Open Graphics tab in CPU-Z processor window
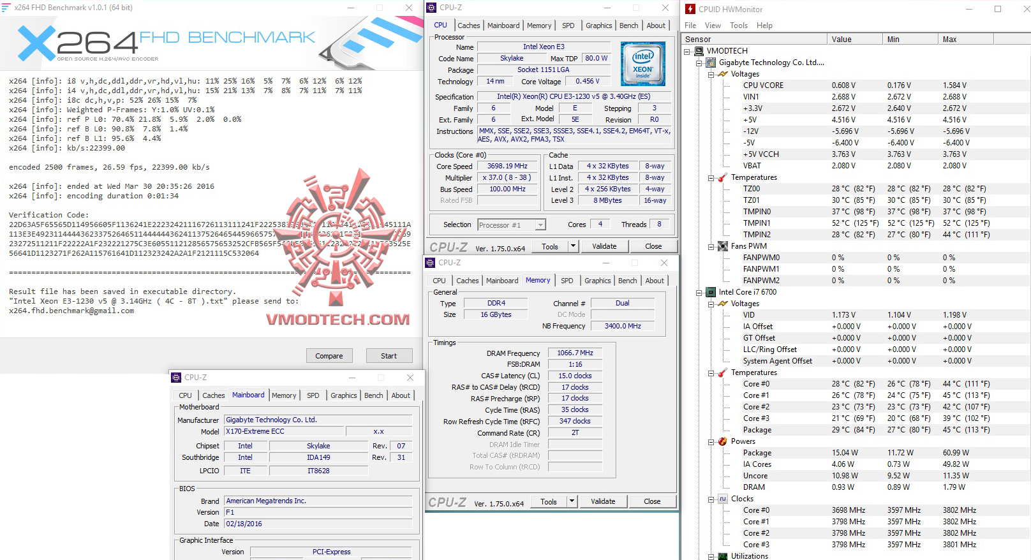 point(599,26)
